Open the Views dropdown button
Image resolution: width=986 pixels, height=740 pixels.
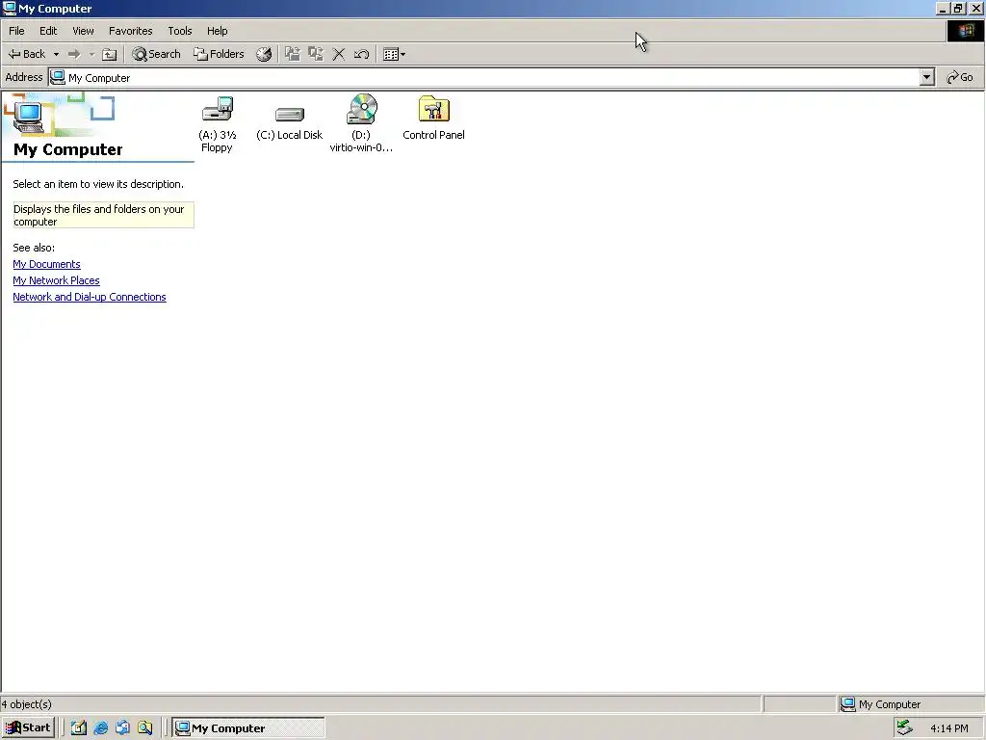pos(394,54)
